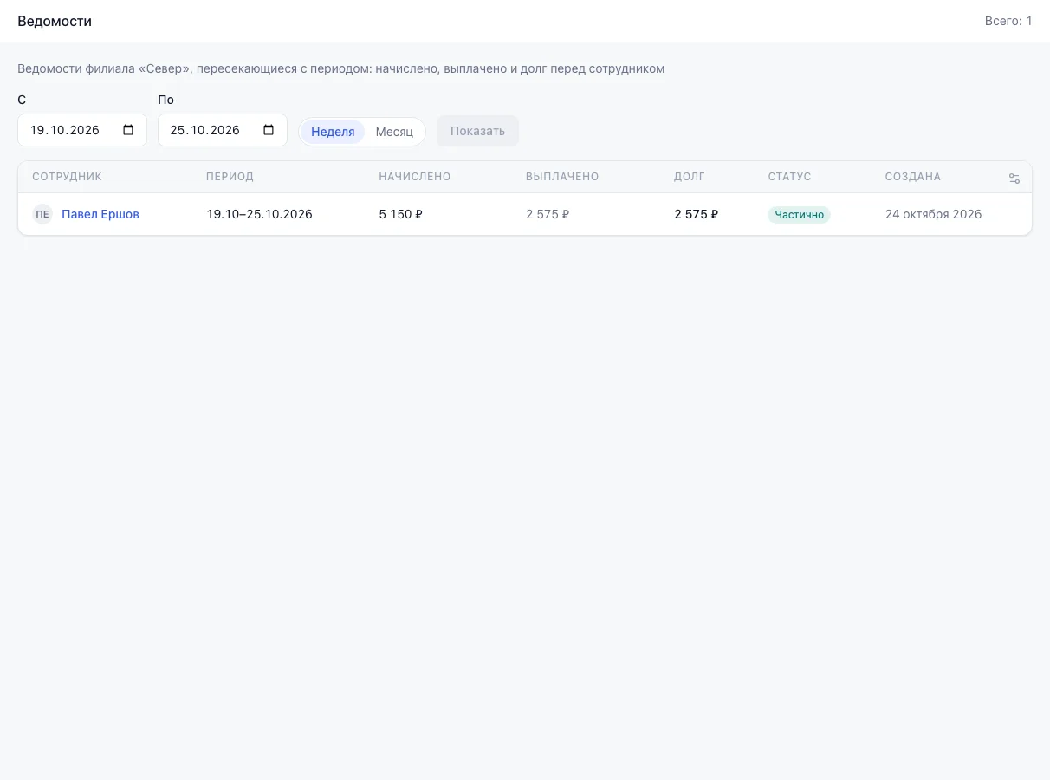Open Павел Ершов employee link

tap(100, 214)
